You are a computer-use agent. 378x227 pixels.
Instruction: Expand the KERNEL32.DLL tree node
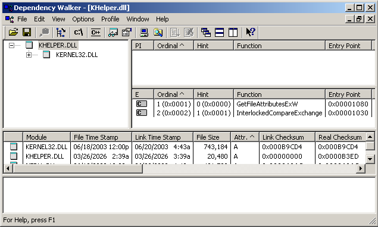tap(29, 55)
